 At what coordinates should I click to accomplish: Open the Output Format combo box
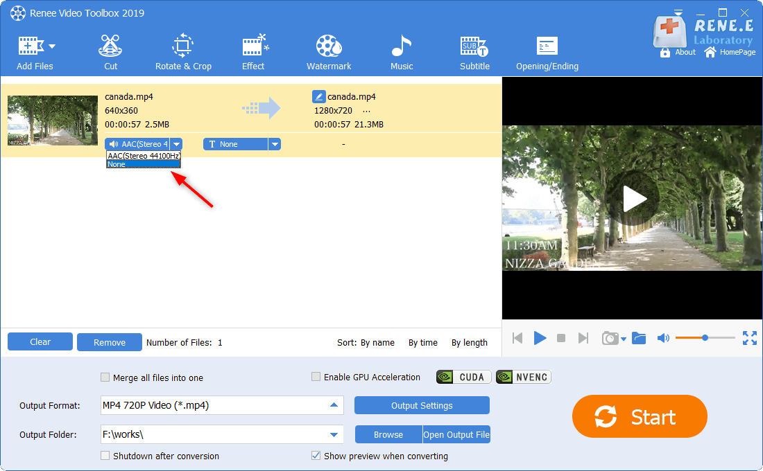[222, 405]
